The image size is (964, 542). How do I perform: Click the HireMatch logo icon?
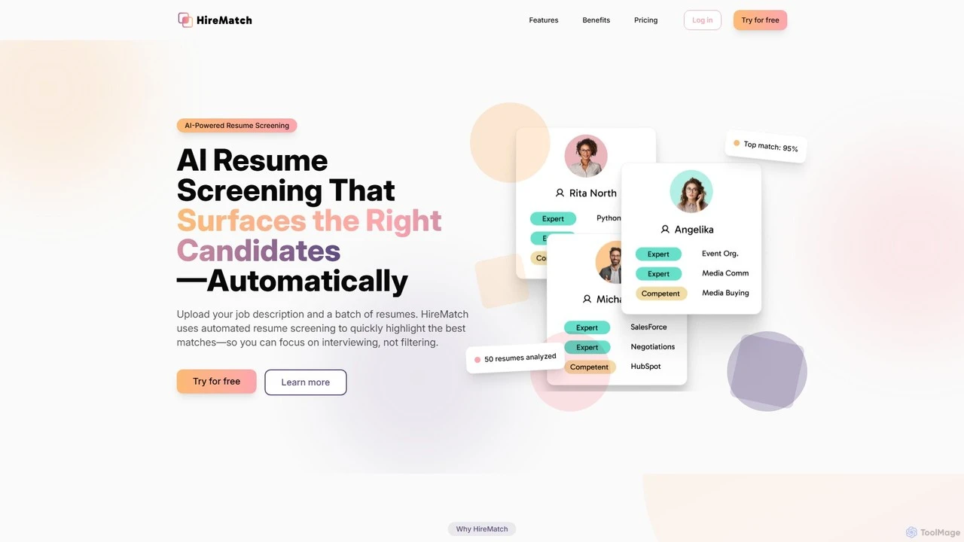(185, 20)
